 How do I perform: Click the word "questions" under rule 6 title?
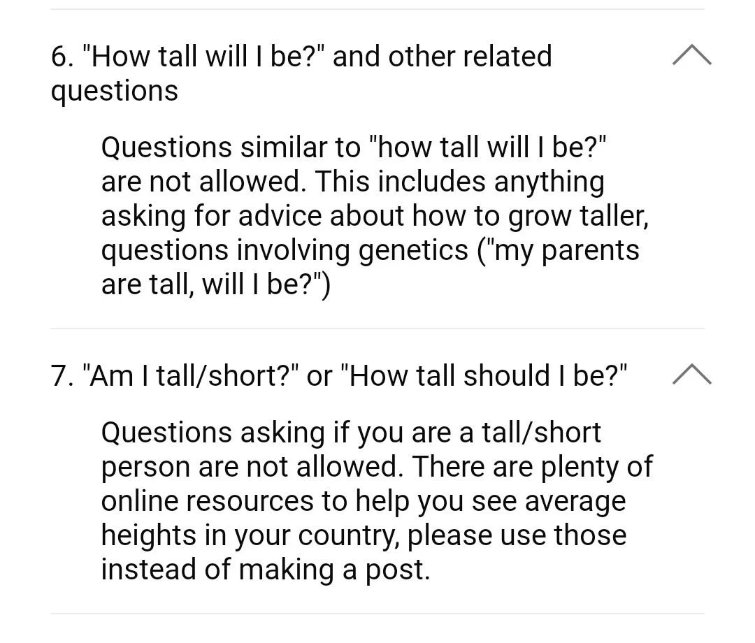[115, 91]
